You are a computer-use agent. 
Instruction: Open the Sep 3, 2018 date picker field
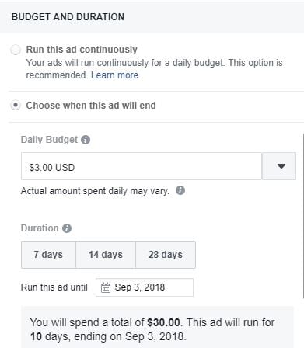tap(145, 287)
